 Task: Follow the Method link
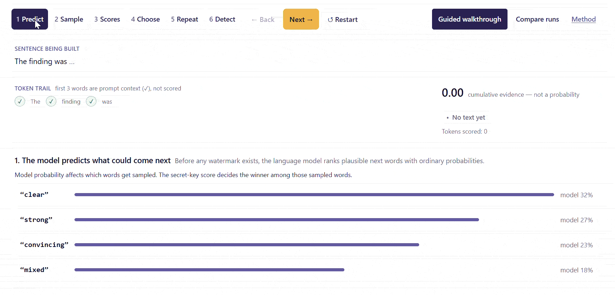click(584, 19)
